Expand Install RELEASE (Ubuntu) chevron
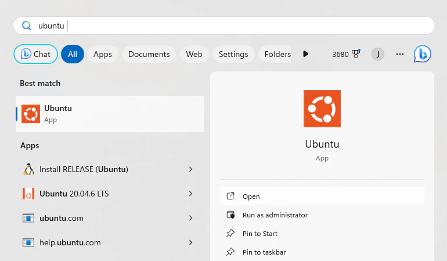 191,169
